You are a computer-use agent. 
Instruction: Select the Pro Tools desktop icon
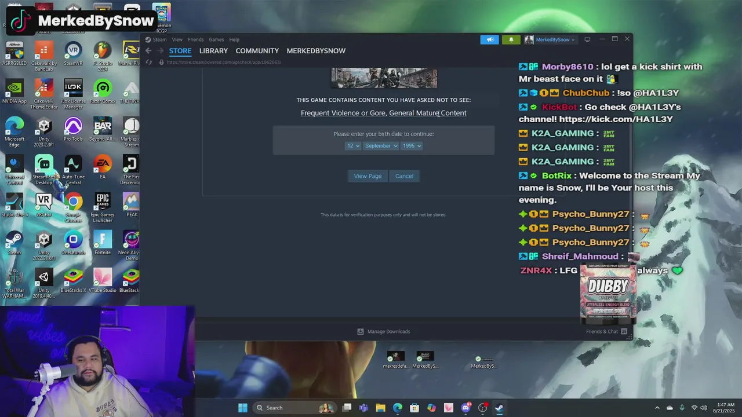click(x=73, y=130)
